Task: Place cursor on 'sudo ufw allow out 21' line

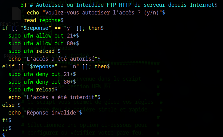Action: (44, 36)
